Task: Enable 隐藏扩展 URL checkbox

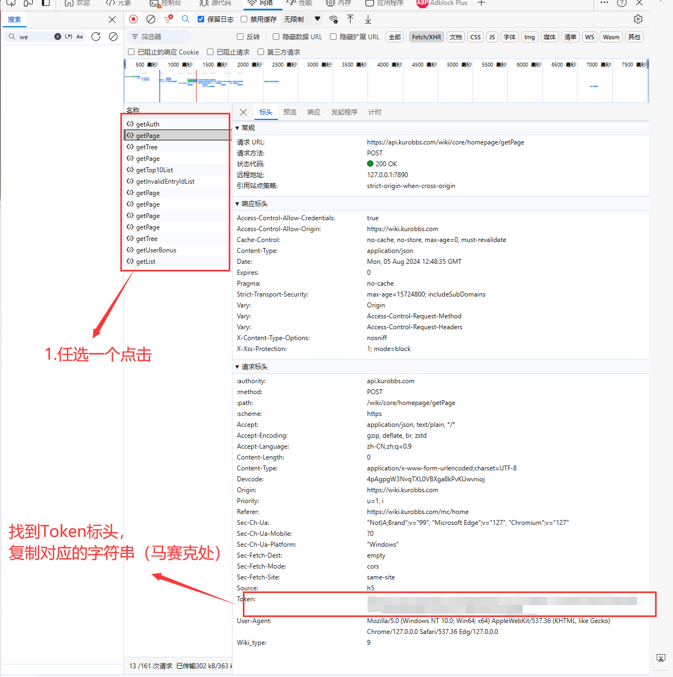Action: pyautogui.click(x=333, y=37)
